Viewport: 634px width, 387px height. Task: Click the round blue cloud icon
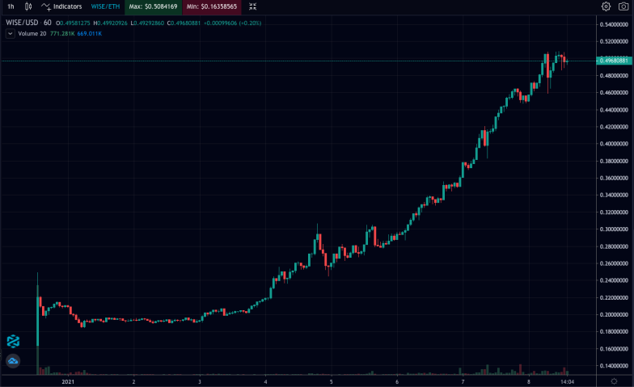[13, 360]
